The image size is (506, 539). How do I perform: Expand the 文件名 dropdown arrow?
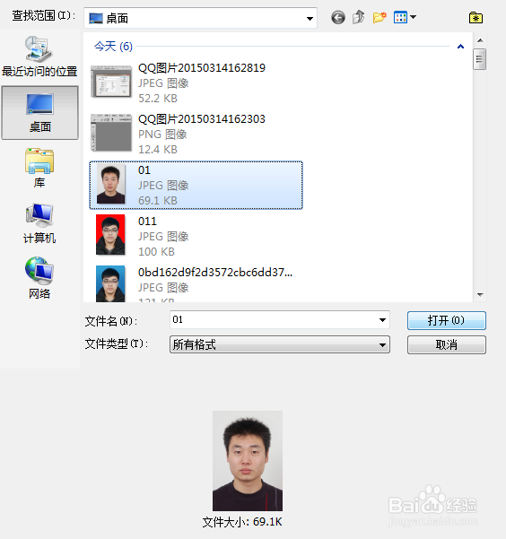(x=382, y=320)
